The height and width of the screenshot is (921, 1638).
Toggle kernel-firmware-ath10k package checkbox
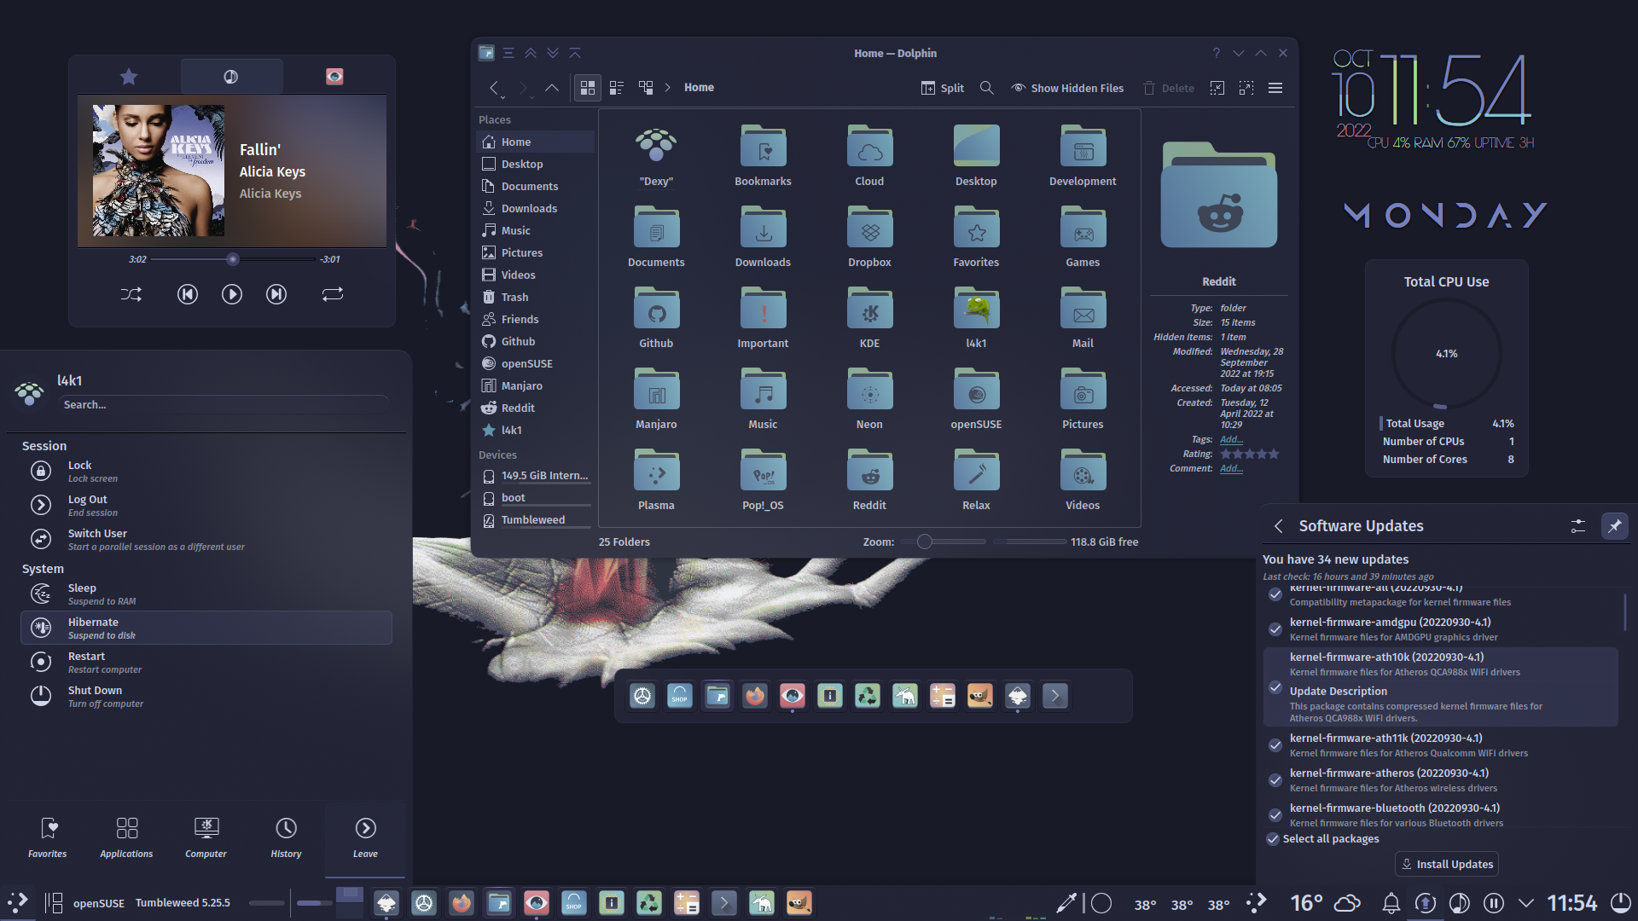1275,687
